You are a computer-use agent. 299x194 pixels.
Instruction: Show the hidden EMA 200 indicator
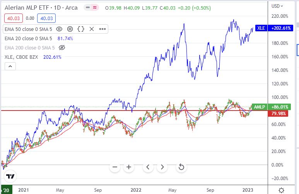coord(62,48)
